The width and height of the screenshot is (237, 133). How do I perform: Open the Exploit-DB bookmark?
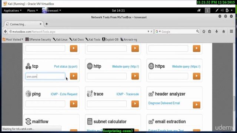(x=110, y=40)
